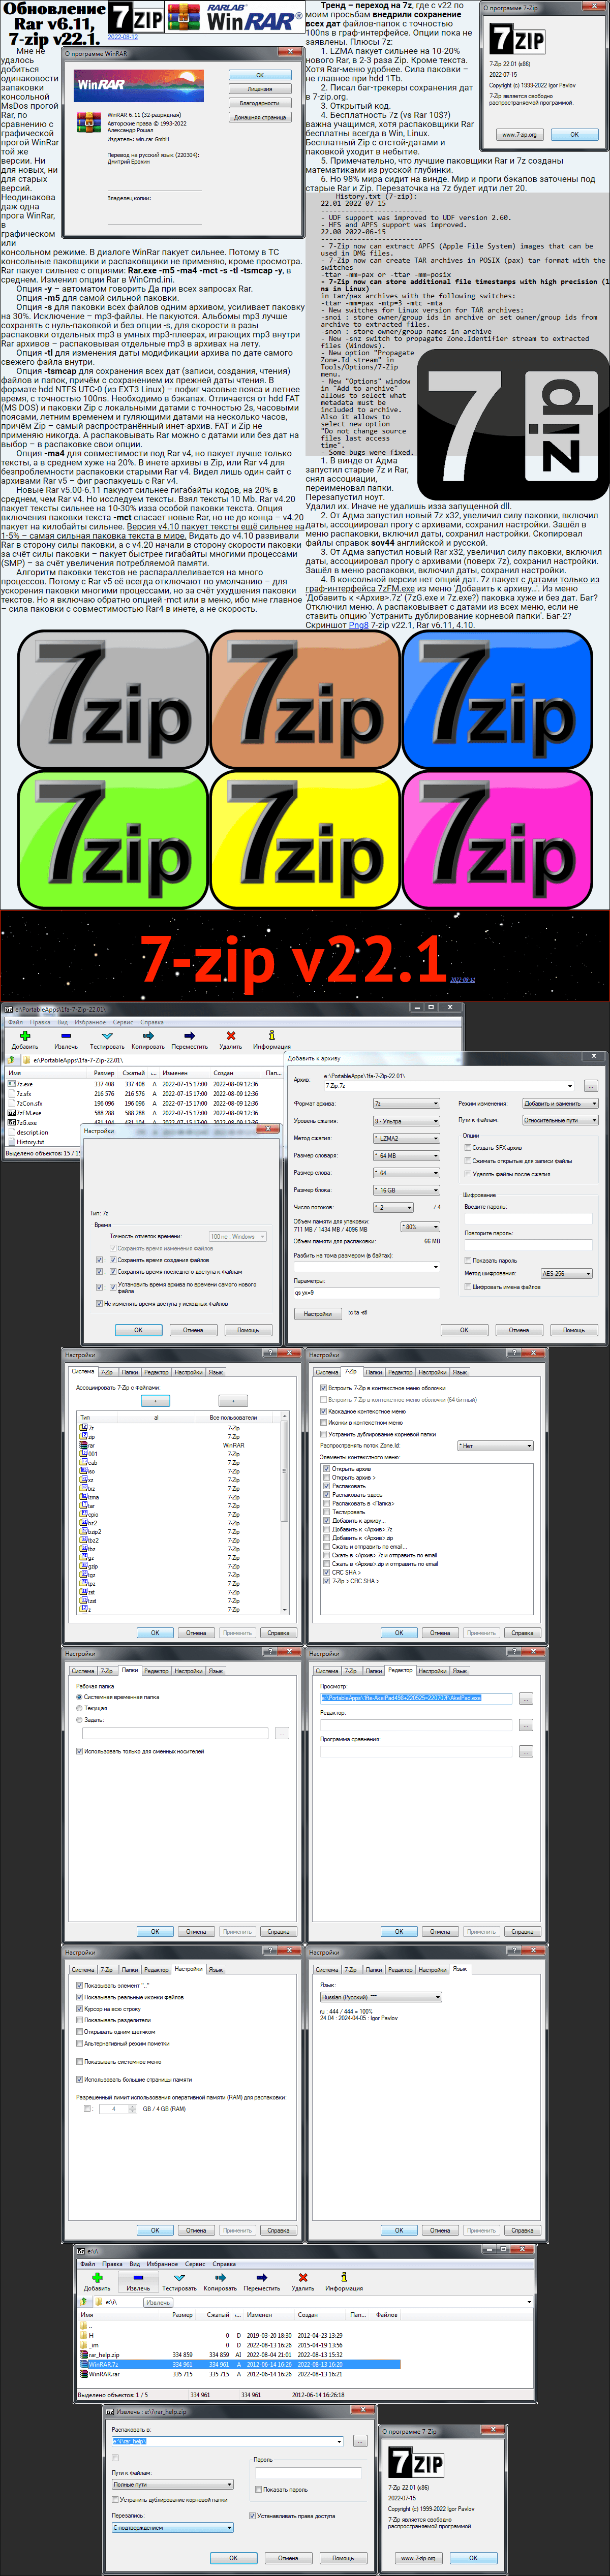Click Извлечь icon in e:\A\ file manager
The width and height of the screenshot is (610, 2576).
[x=138, y=2277]
